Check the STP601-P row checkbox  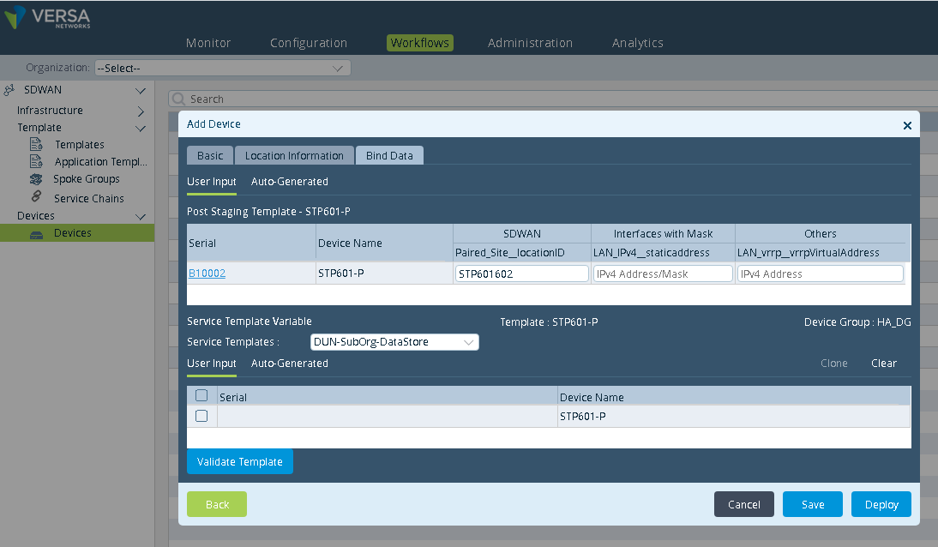pos(201,416)
